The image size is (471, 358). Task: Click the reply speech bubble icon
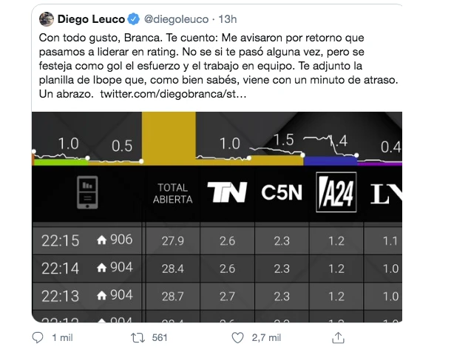coord(39,337)
